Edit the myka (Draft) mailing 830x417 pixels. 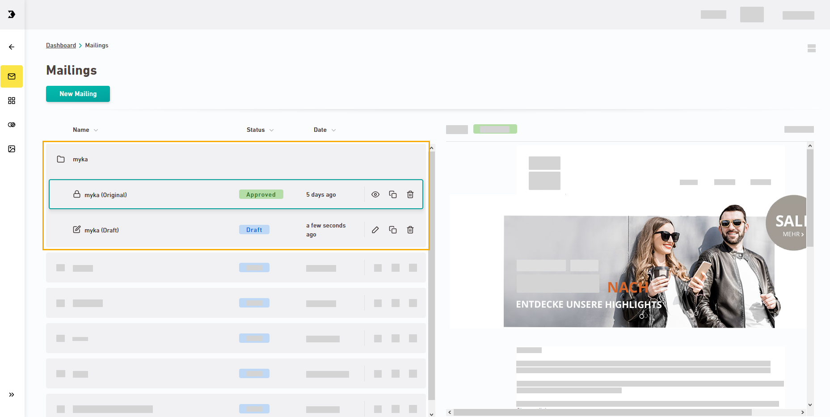pyautogui.click(x=375, y=230)
